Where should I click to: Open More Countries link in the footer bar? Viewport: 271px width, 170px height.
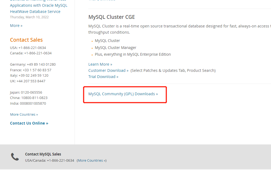coord(92,160)
